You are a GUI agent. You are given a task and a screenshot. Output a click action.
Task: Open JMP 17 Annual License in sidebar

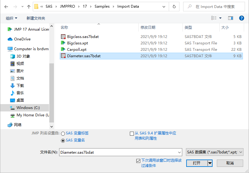28,29
